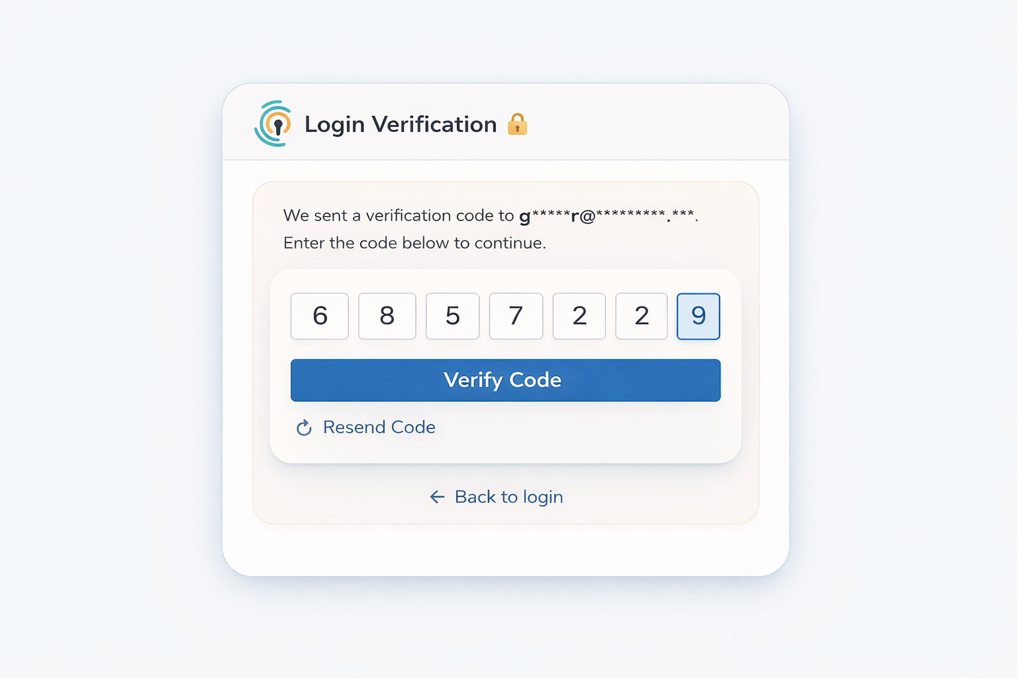Click the keyhole logo icon
Viewport: 1017px width, 678px height.
[x=273, y=124]
